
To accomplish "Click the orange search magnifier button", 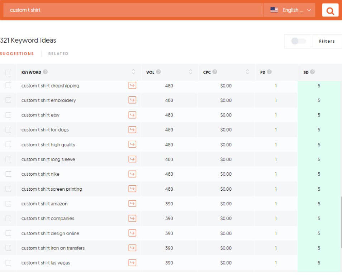I will click(x=330, y=10).
